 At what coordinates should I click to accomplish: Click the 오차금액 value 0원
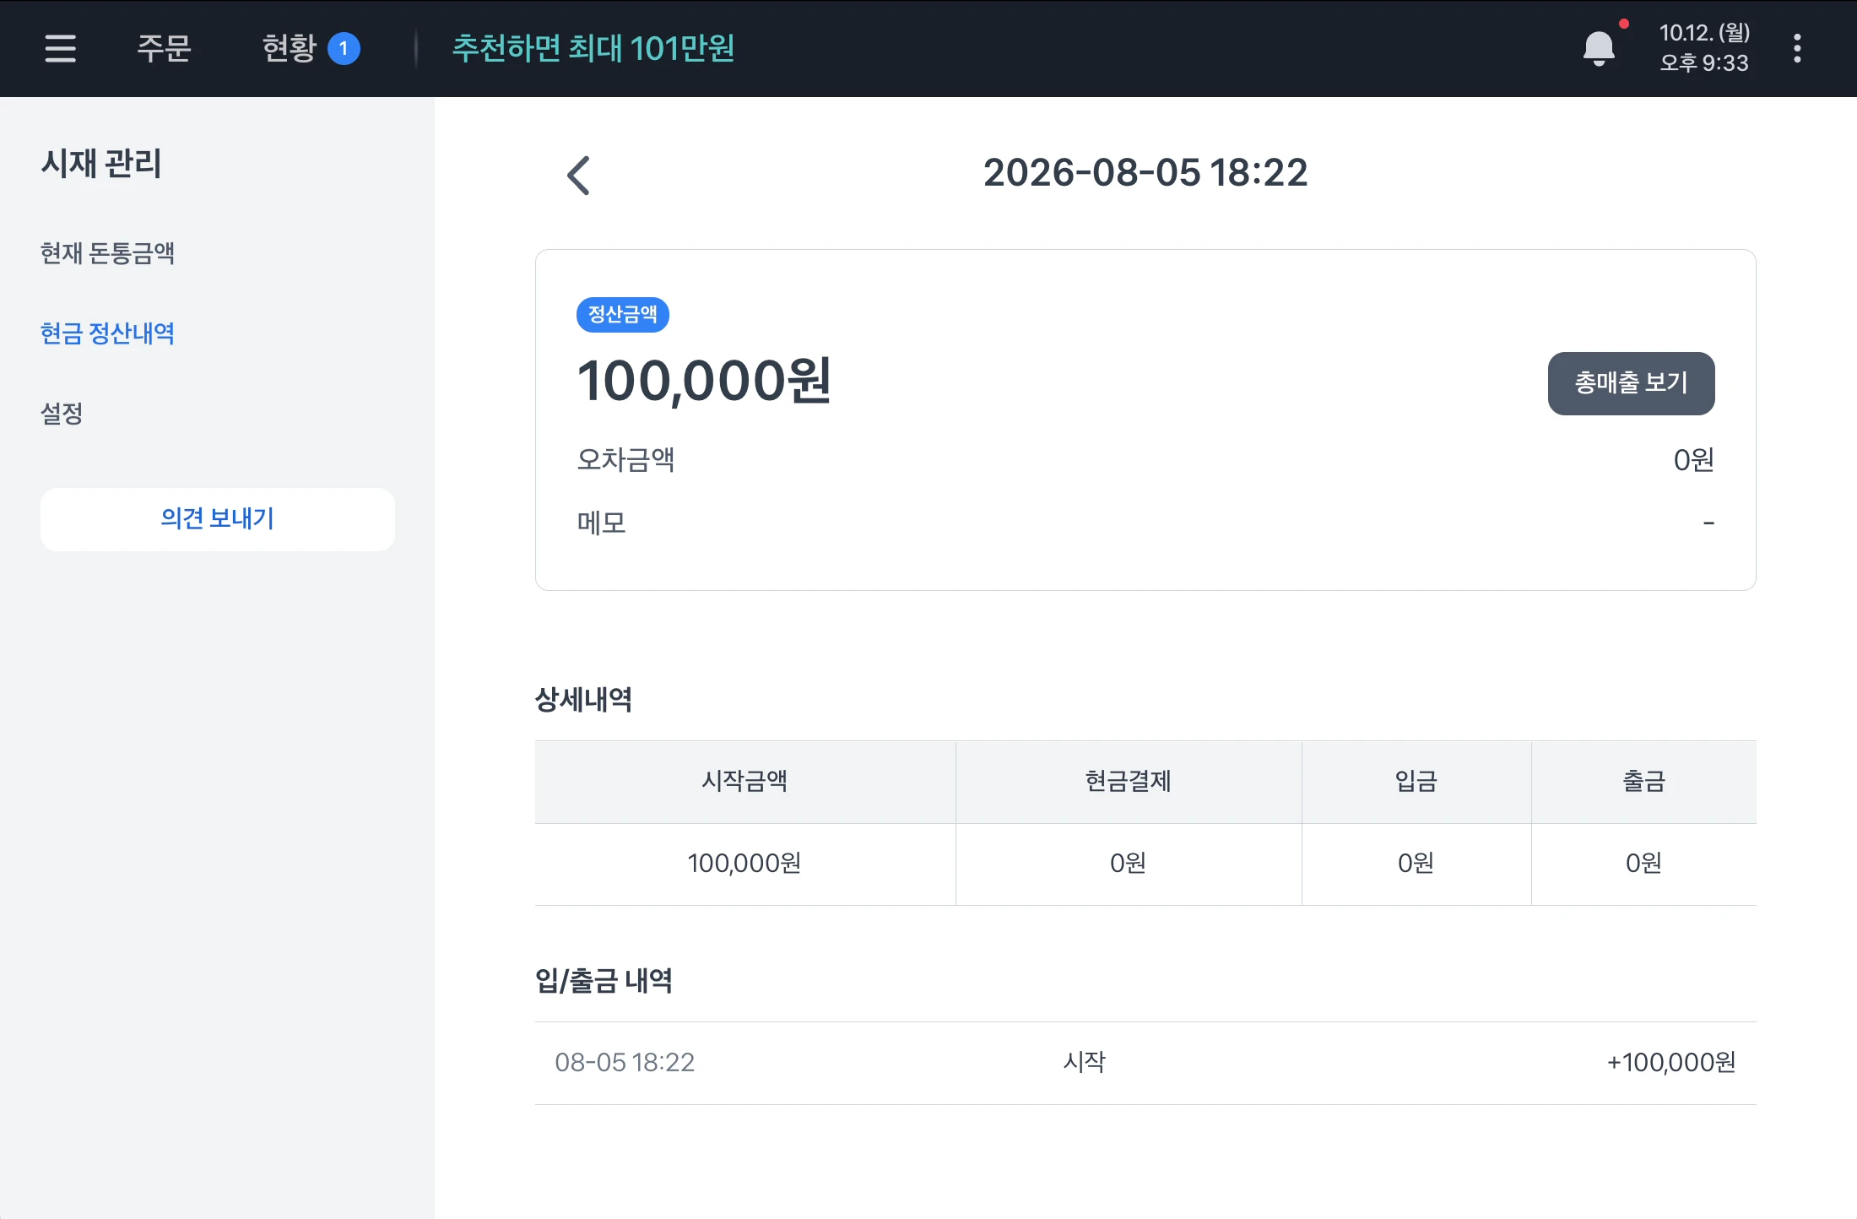click(1693, 460)
